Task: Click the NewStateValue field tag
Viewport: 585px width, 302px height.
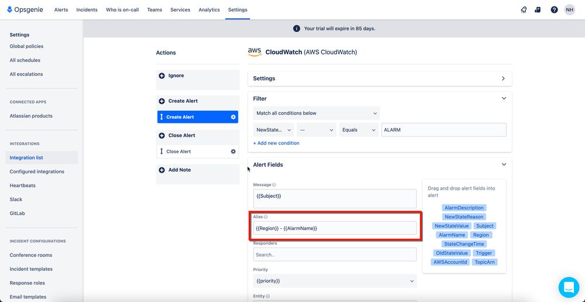Action: point(451,226)
